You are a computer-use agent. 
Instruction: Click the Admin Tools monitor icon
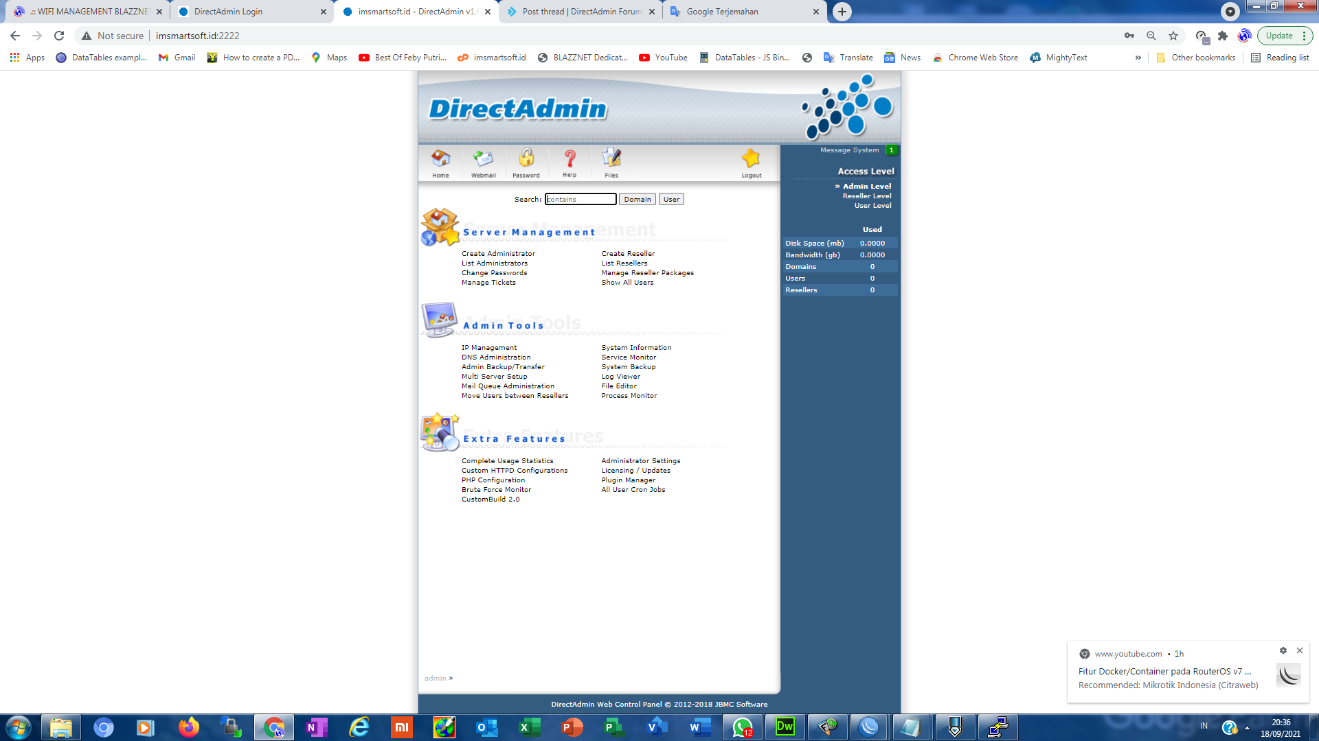[440, 320]
